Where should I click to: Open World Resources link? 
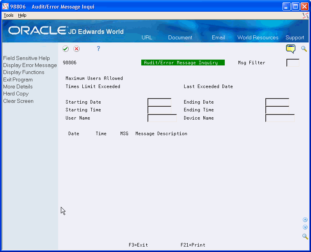point(258,37)
